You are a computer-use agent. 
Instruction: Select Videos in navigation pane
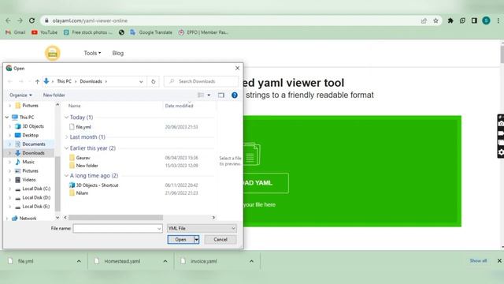click(28, 180)
